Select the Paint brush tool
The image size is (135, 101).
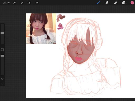pyautogui.click(x=98, y=3)
